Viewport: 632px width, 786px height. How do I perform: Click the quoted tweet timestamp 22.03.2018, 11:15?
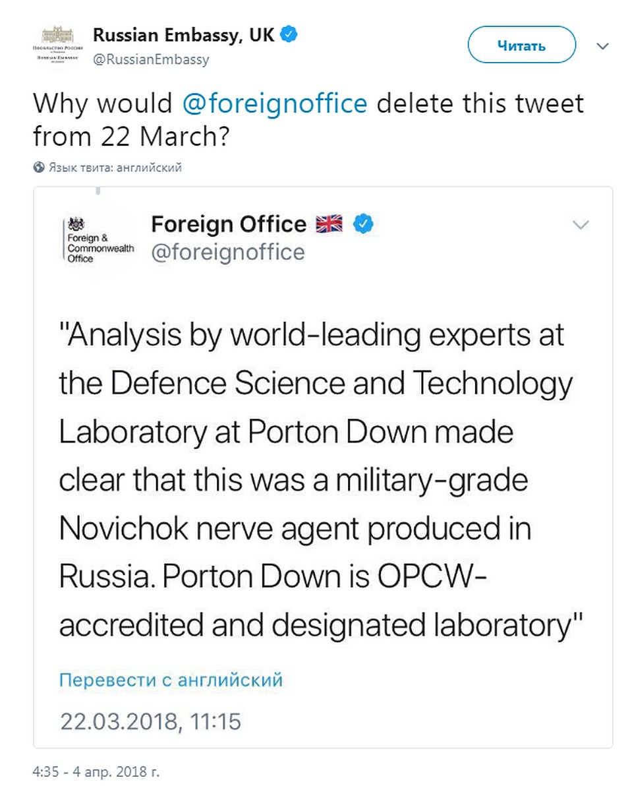click(x=151, y=722)
